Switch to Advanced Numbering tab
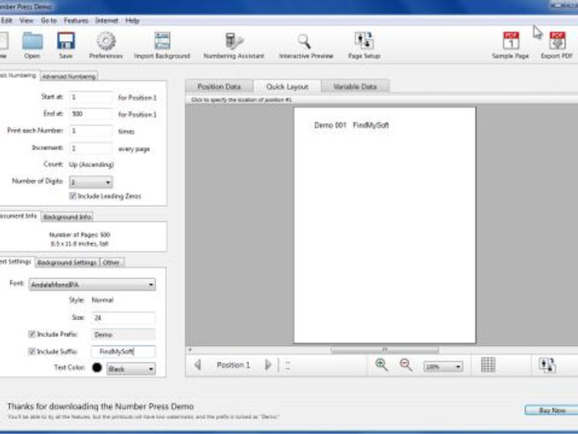This screenshot has height=434, width=578. (x=69, y=76)
